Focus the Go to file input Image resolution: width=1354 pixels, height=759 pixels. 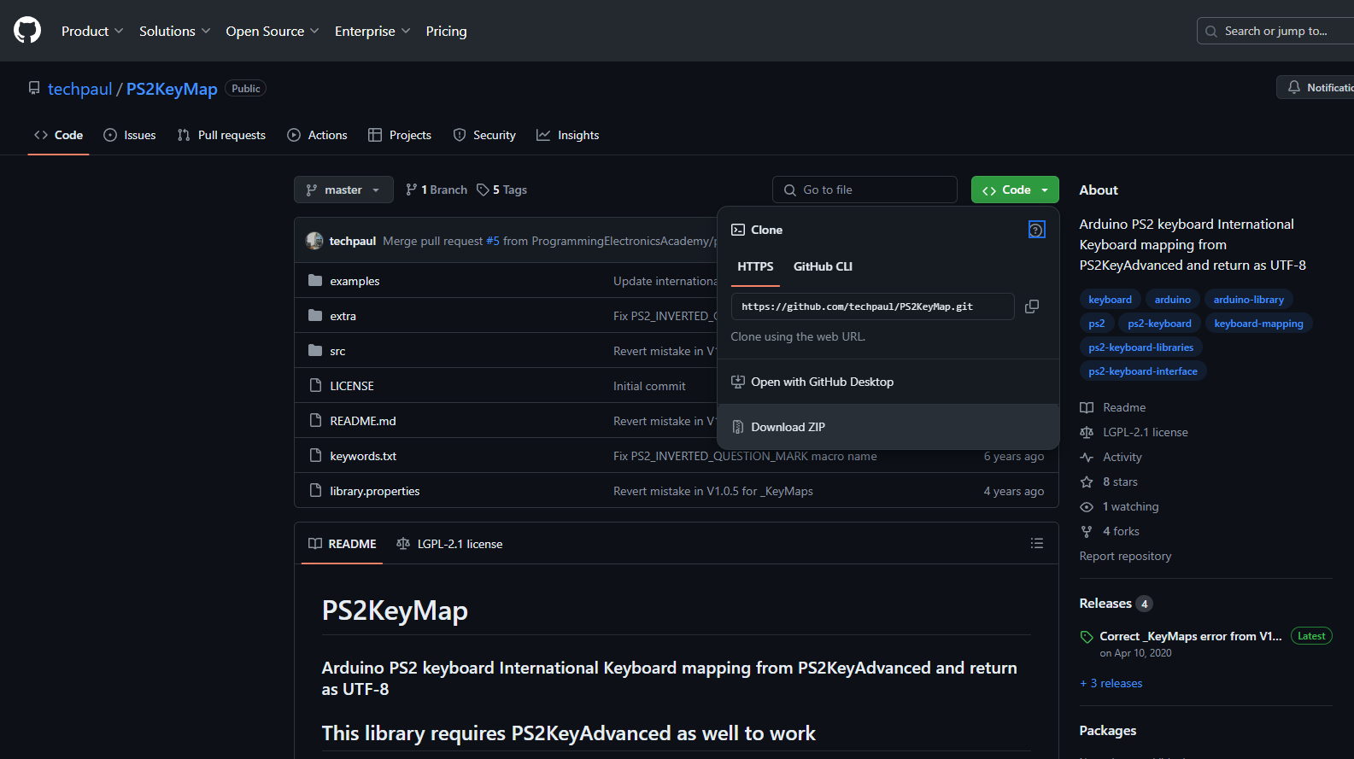pyautogui.click(x=865, y=190)
